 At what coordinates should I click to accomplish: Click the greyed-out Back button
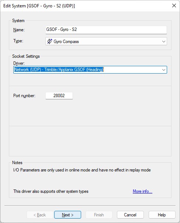click(x=40, y=215)
